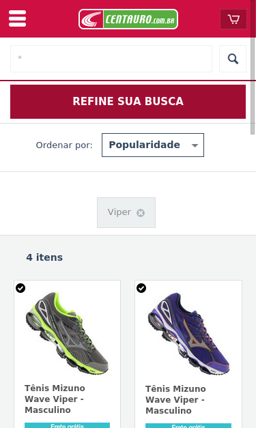Screen dimensions: 256x428
Task: Go to Centauro.com.br logo homepage
Action: (x=128, y=19)
